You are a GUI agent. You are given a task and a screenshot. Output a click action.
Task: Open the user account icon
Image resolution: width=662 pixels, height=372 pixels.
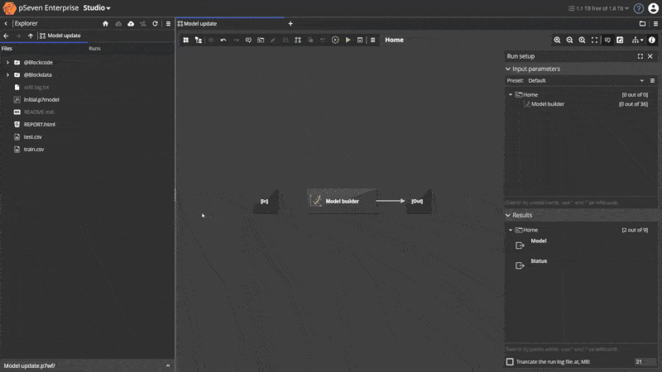pos(653,8)
